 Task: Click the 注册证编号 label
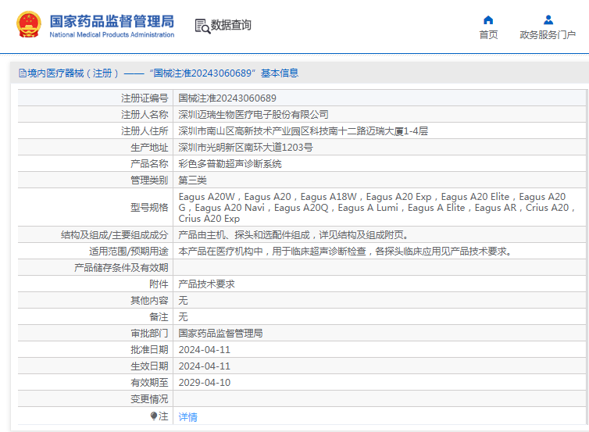[145, 98]
